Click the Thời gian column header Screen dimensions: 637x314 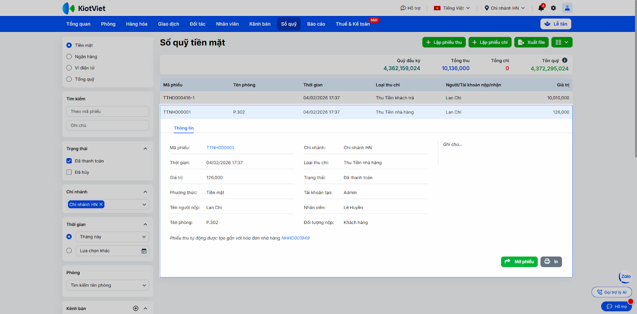pyautogui.click(x=313, y=85)
